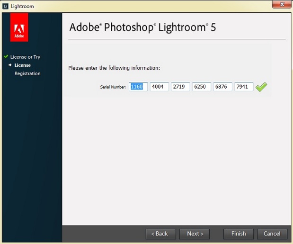Image resolution: width=293 pixels, height=244 pixels.
Task: Click 'Please enter the following information' text
Action: [114, 68]
